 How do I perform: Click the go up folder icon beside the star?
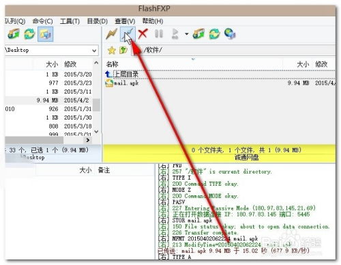123,50
